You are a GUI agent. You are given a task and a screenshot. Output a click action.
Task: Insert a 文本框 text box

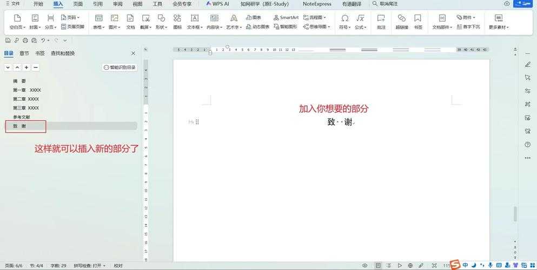194,21
